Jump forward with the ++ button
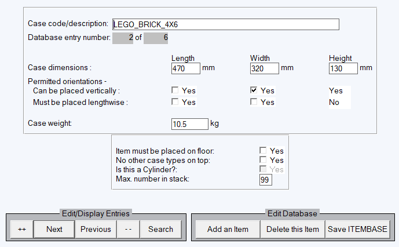The width and height of the screenshot is (399, 247). 22,229
